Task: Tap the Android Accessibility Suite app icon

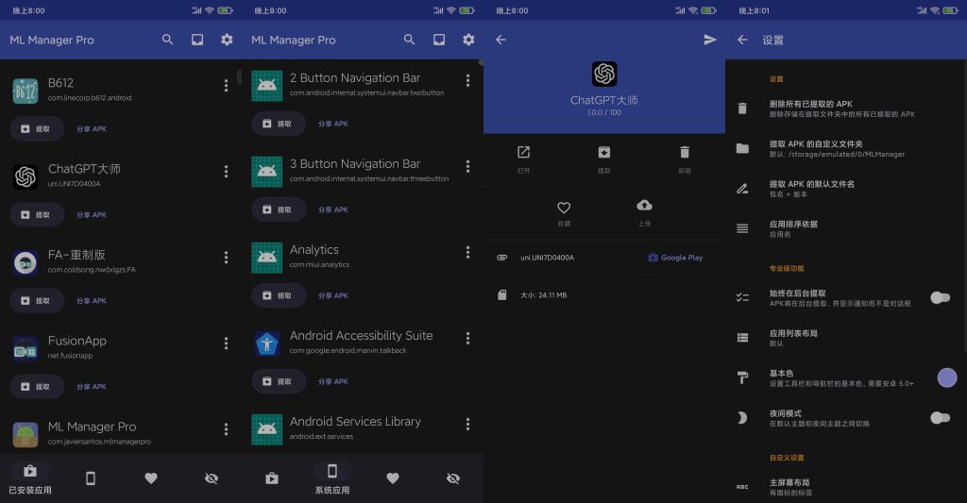Action: pyautogui.click(x=267, y=344)
